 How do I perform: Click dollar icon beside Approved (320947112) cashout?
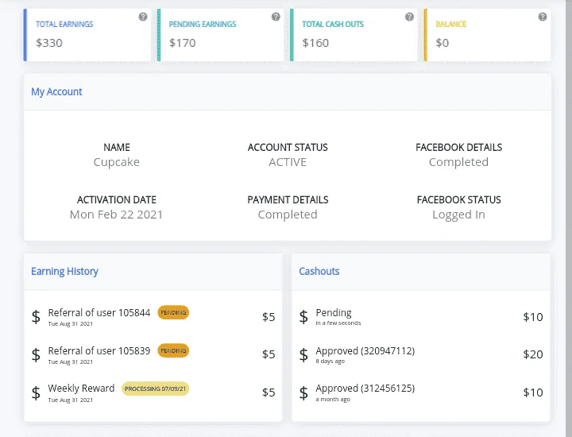click(x=303, y=354)
